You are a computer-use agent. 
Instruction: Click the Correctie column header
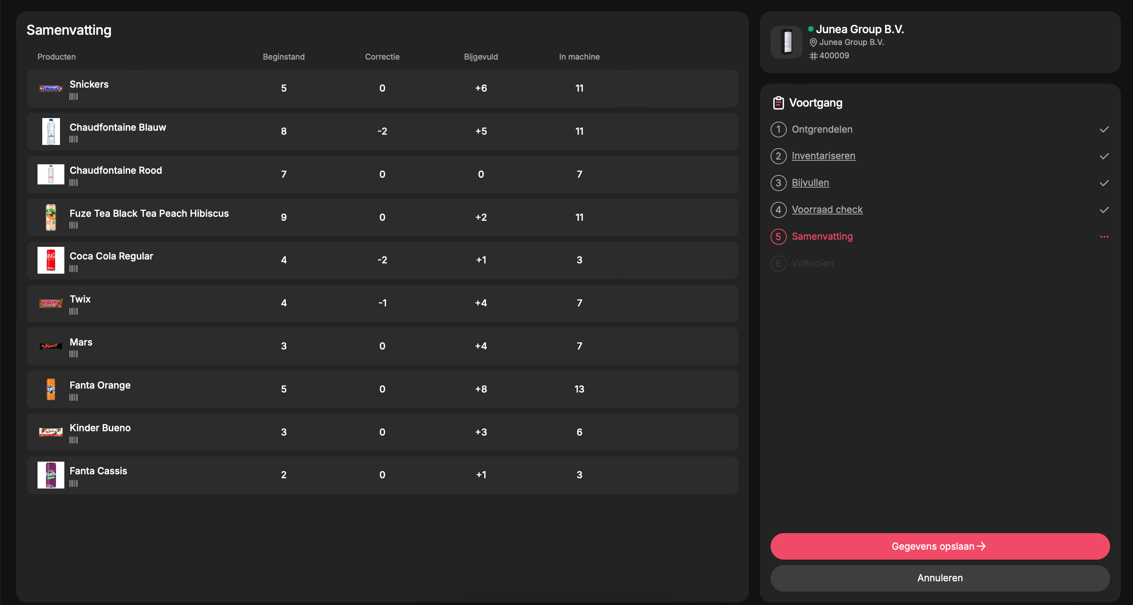pyautogui.click(x=382, y=57)
